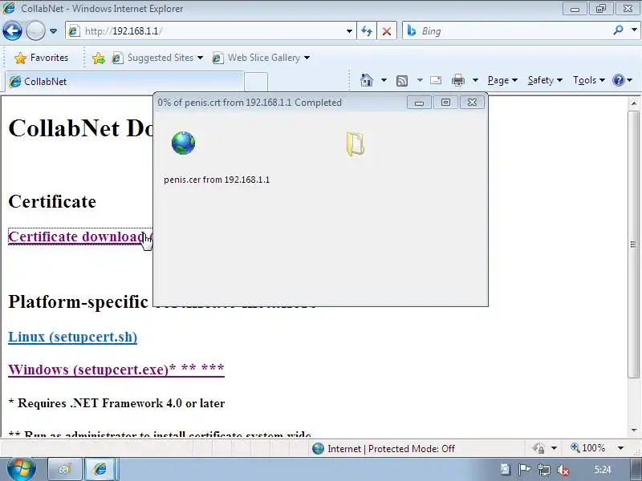Open the Web Slice Gallery dropdown
This screenshot has width=642, height=481.
261,58
